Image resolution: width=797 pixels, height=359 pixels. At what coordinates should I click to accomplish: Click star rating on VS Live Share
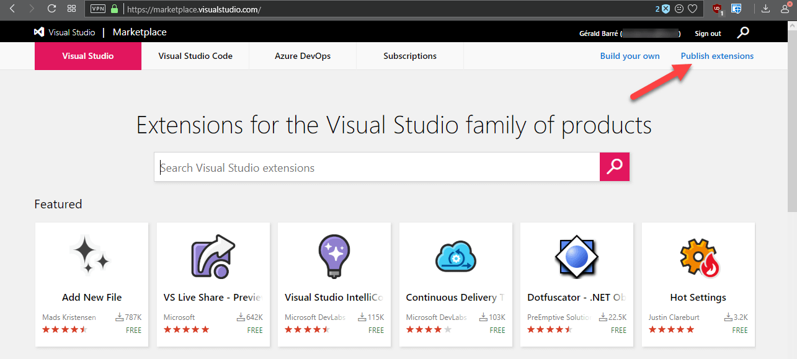point(186,330)
